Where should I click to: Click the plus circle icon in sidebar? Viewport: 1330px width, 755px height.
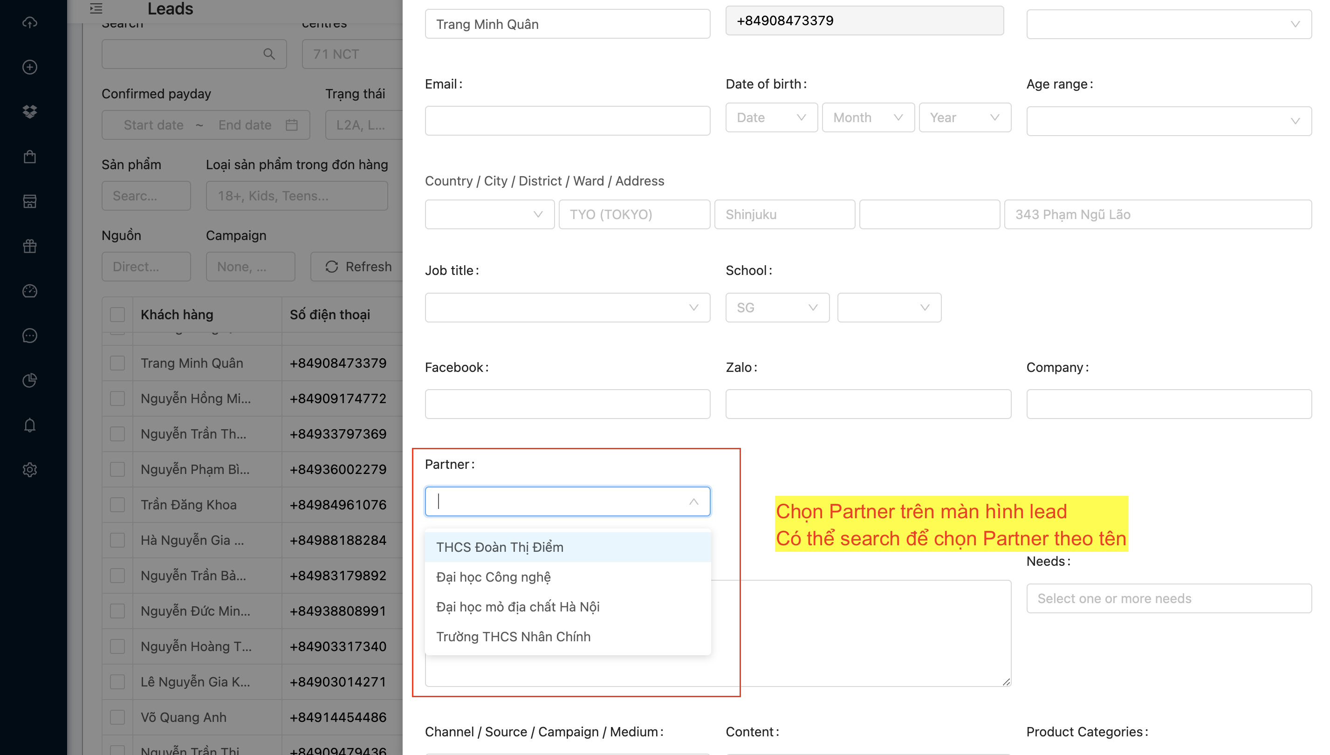[29, 67]
